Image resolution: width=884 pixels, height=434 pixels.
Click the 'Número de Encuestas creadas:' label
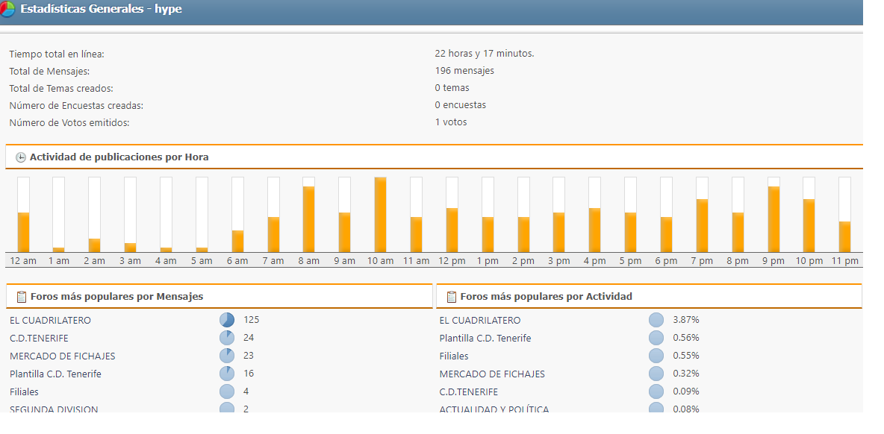76,106
